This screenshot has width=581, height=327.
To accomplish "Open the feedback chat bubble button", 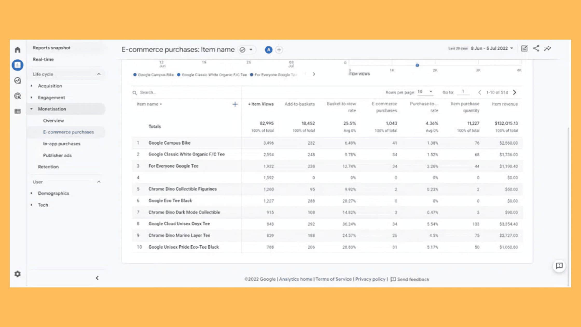I will click(559, 266).
